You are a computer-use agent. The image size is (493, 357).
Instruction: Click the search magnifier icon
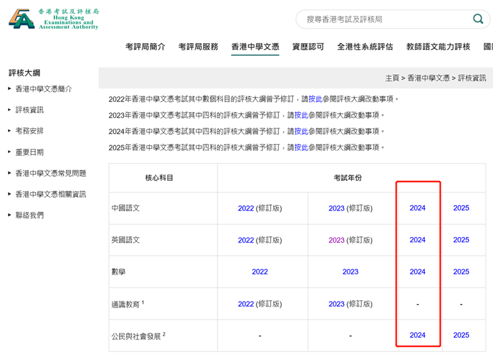click(x=478, y=19)
